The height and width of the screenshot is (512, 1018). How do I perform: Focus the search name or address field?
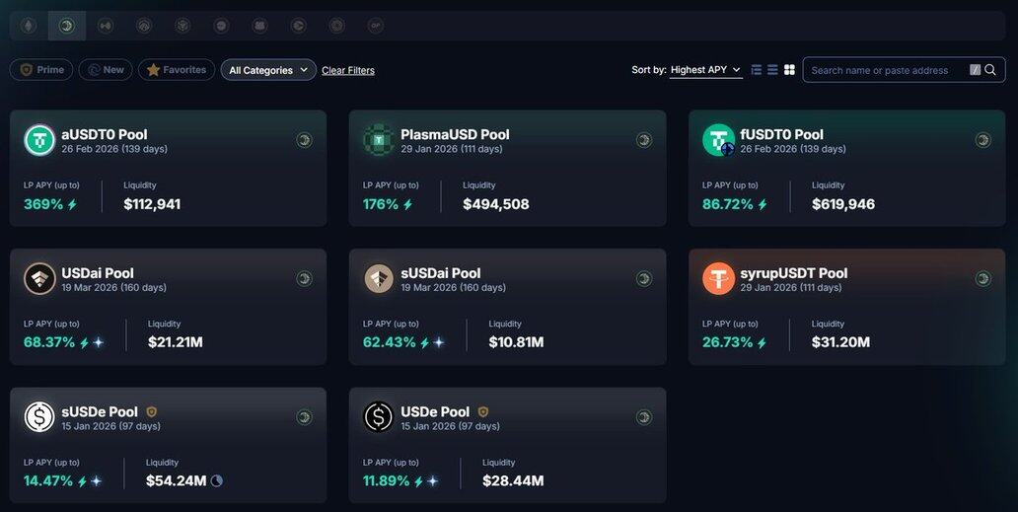click(883, 70)
